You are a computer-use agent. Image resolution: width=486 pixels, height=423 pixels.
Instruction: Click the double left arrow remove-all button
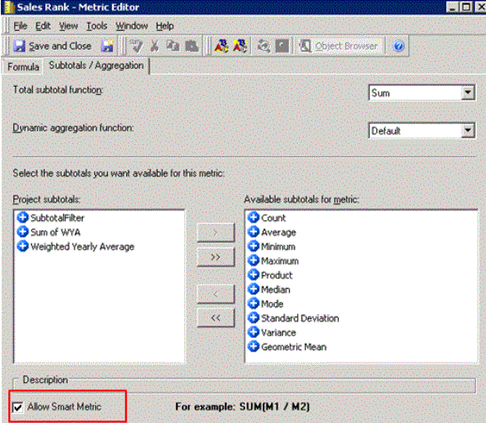[x=215, y=317]
